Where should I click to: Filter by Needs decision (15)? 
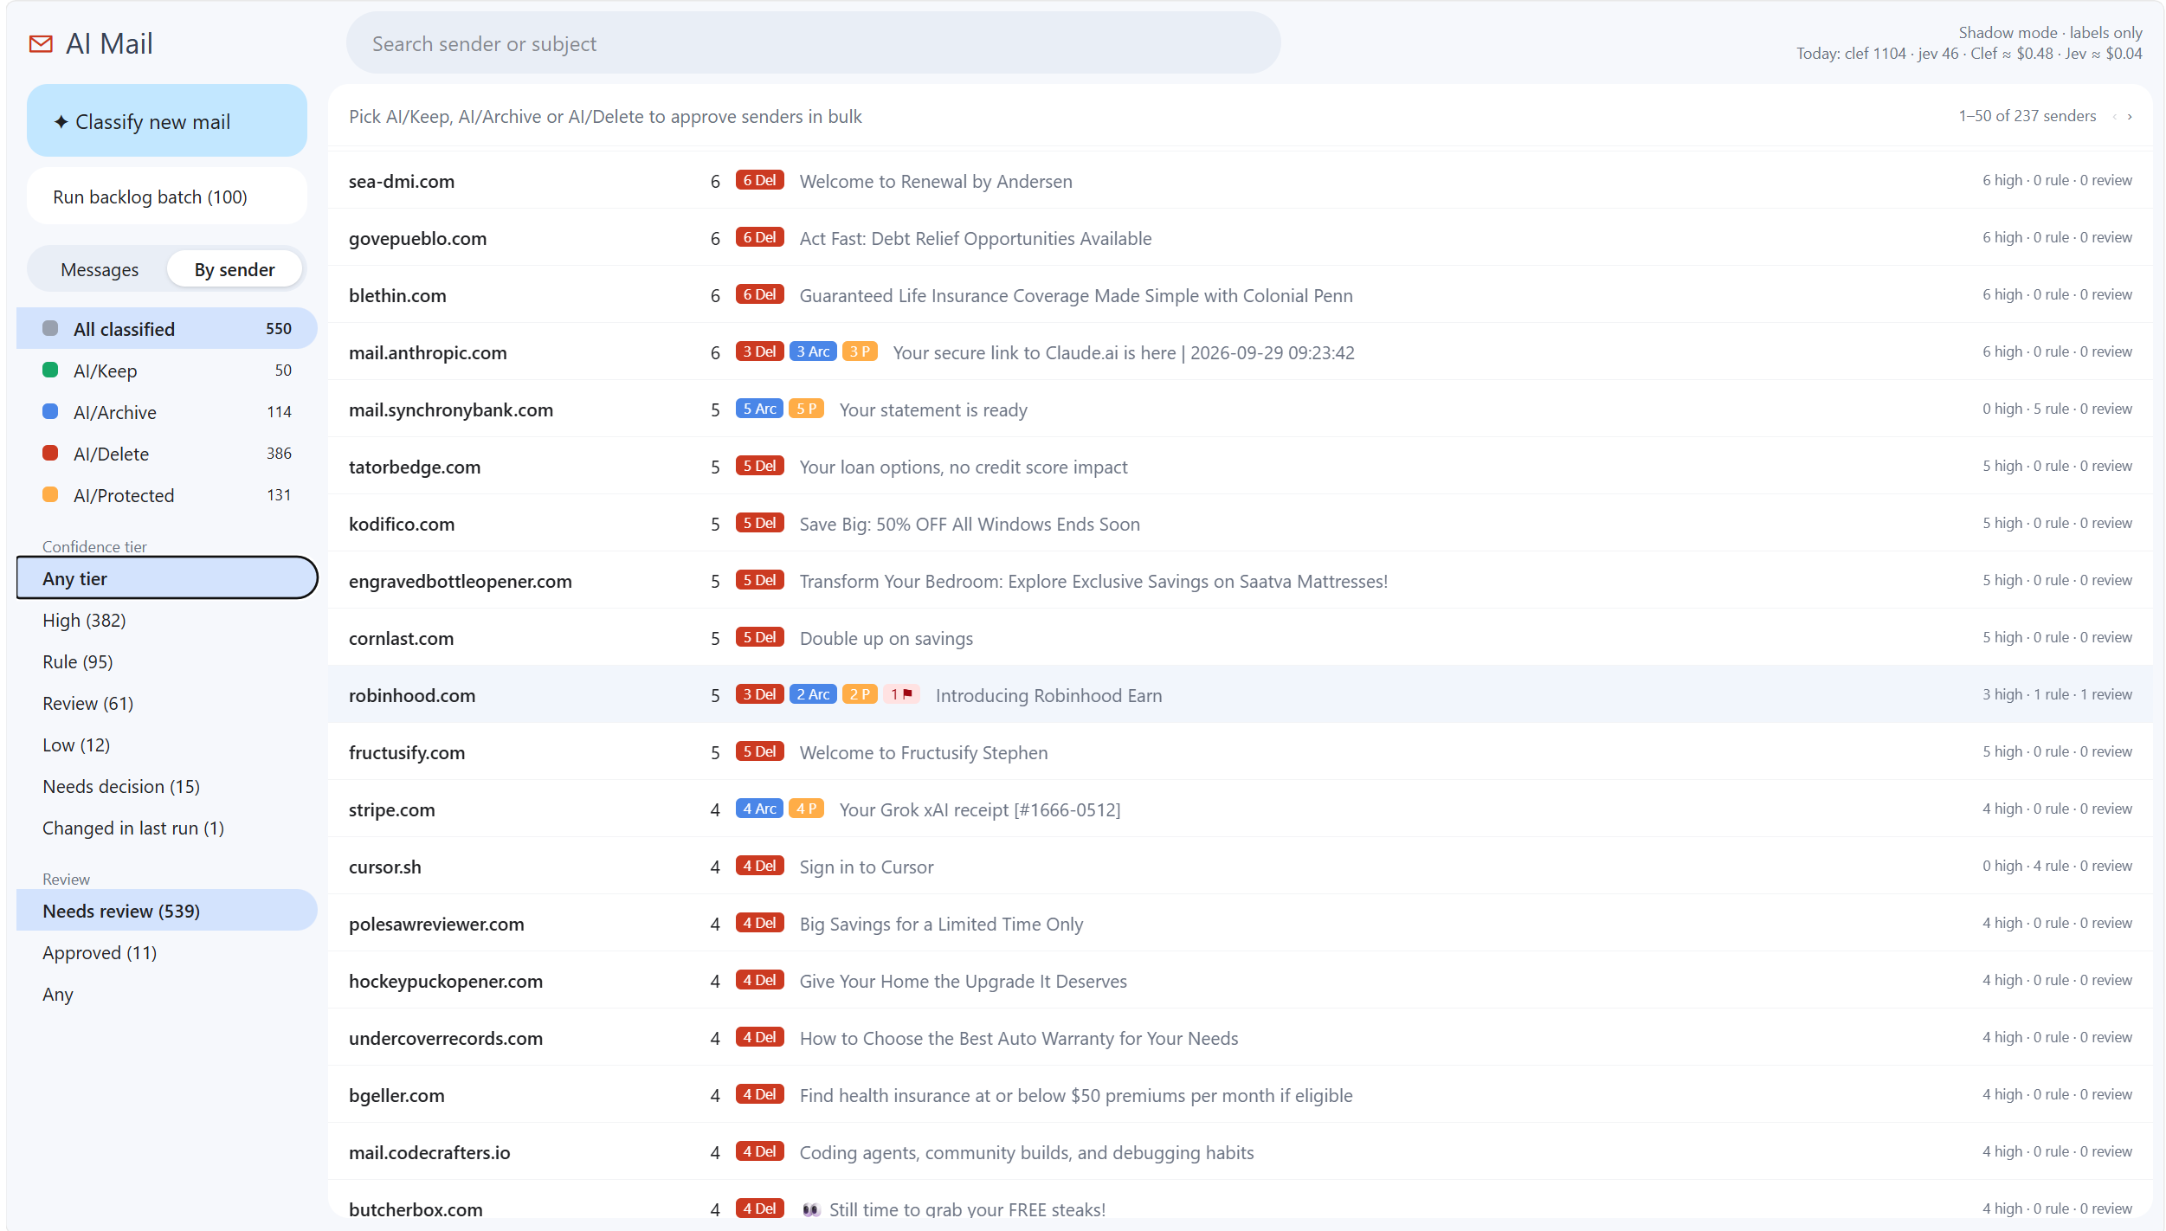click(167, 786)
